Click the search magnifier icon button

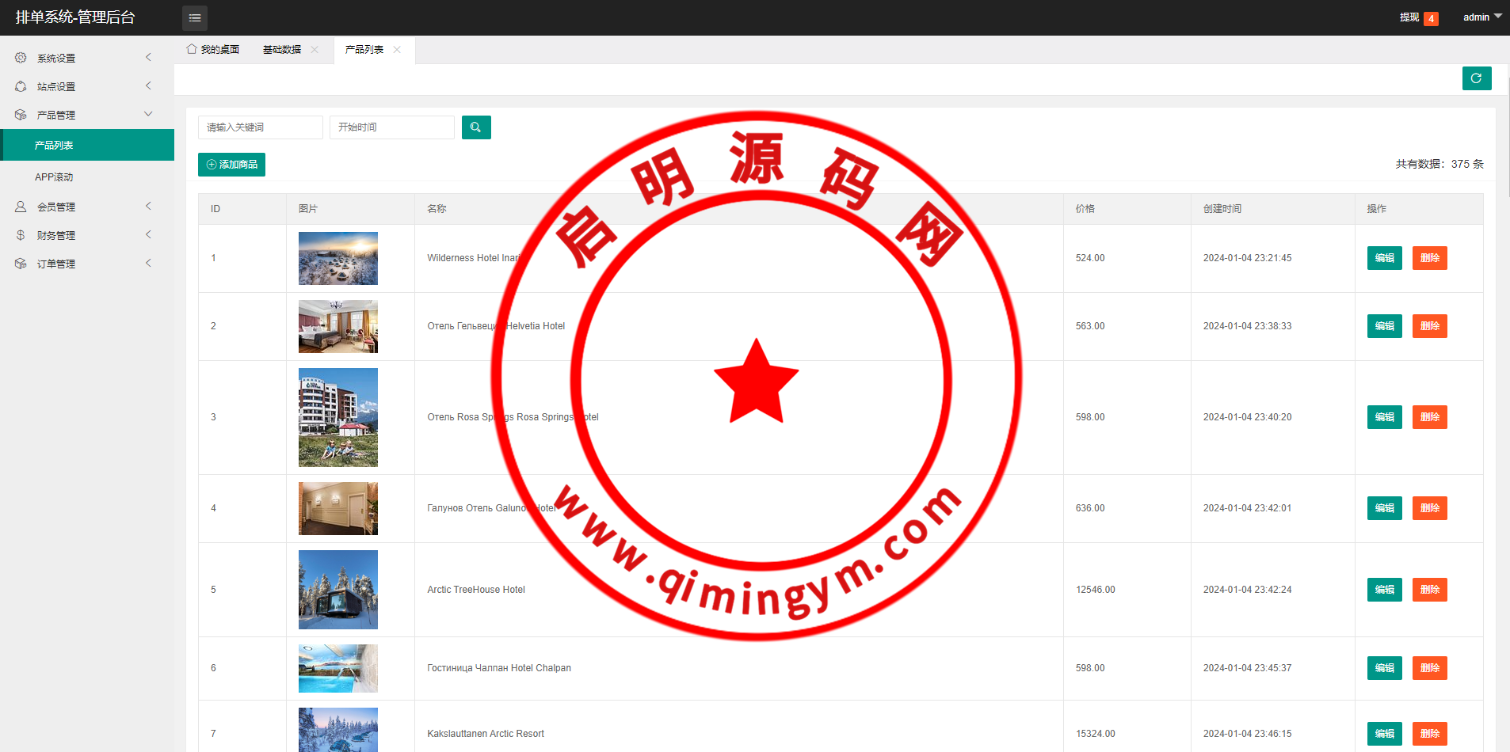[476, 127]
